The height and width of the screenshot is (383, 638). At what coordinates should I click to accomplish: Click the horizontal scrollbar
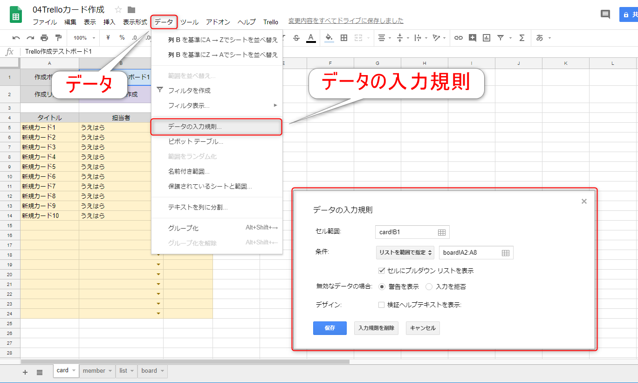coord(185,362)
